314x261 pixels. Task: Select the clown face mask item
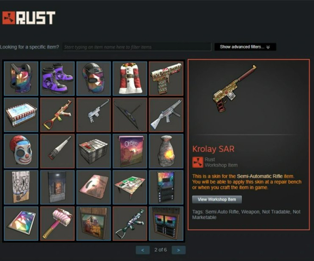pyautogui.click(x=21, y=151)
